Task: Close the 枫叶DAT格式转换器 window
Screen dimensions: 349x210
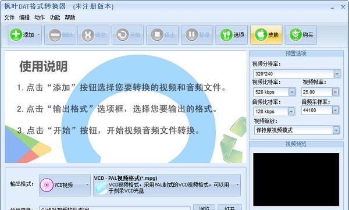Action: pos(343,7)
